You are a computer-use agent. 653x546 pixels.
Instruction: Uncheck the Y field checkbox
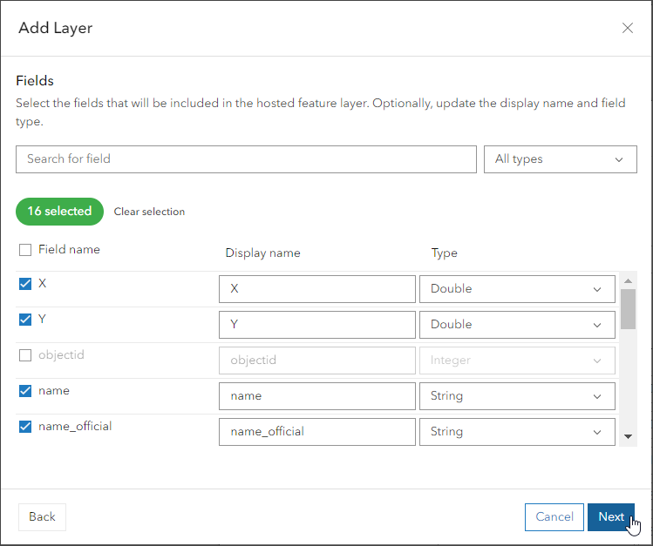tap(25, 320)
